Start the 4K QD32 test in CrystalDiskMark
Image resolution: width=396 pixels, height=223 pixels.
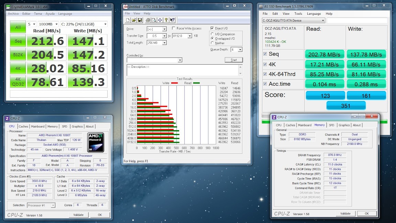pyautogui.click(x=18, y=82)
